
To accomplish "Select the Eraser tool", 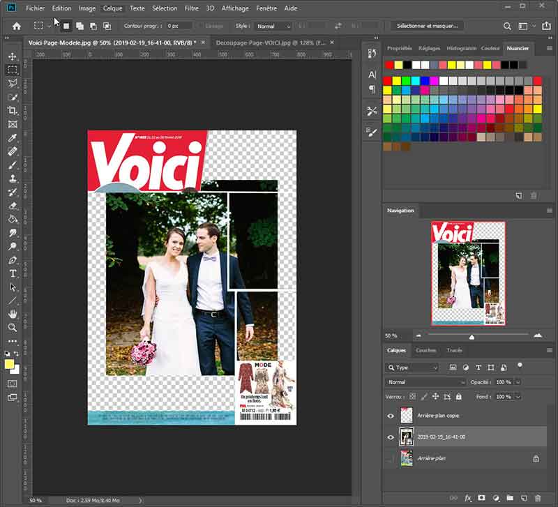I will (13, 206).
